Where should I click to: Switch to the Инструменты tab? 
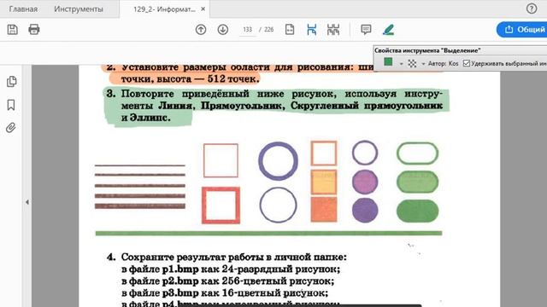(79, 9)
